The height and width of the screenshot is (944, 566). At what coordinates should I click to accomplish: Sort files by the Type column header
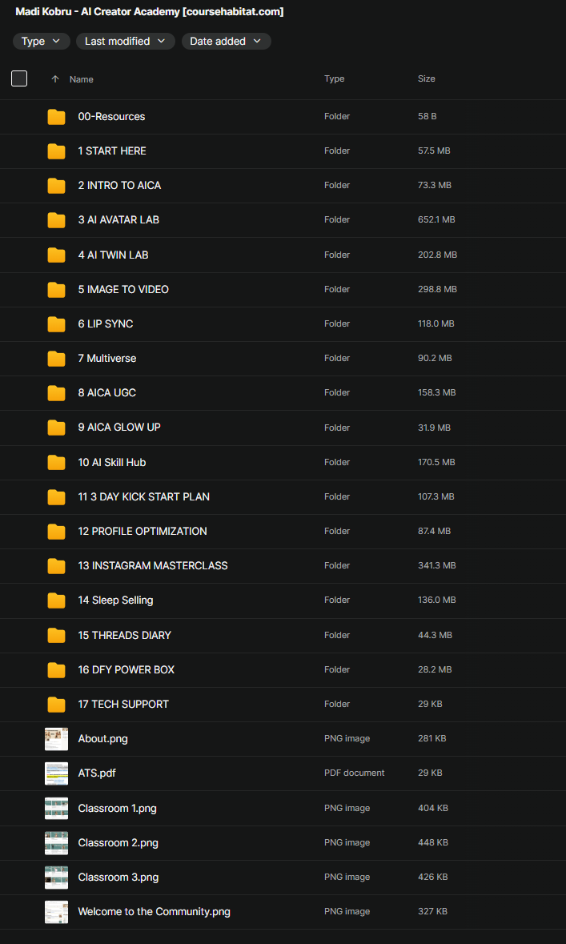[334, 78]
